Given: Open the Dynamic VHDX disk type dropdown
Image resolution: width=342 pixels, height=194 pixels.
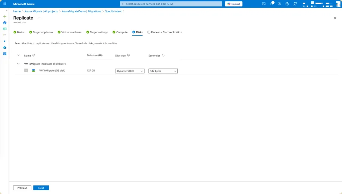Looking at the screenshot, I should click(x=130, y=71).
